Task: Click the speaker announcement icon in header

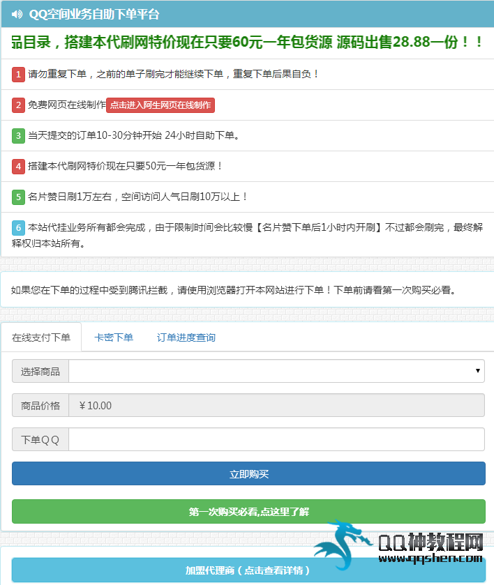Action: coord(17,14)
